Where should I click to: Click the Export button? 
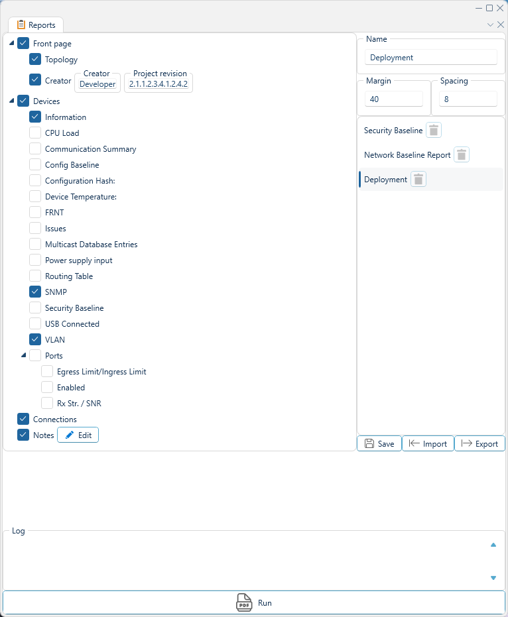click(x=479, y=444)
